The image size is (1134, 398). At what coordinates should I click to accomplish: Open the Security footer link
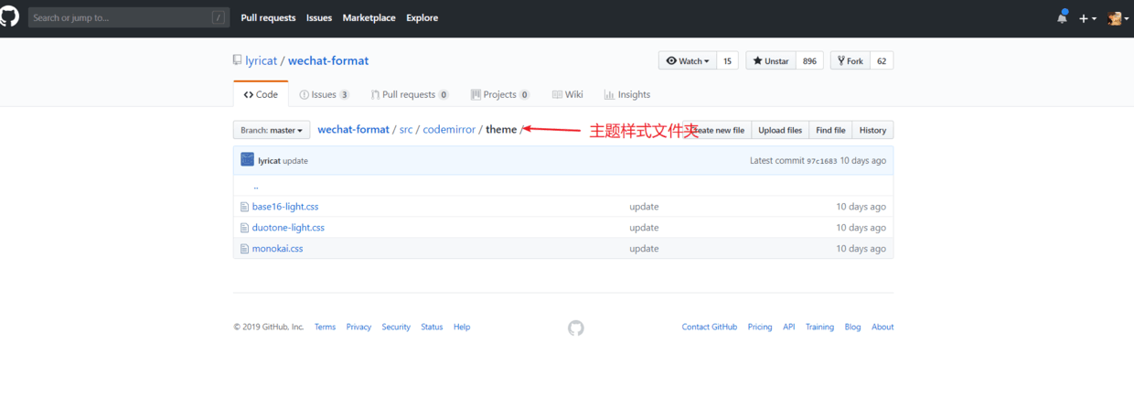[x=396, y=327]
